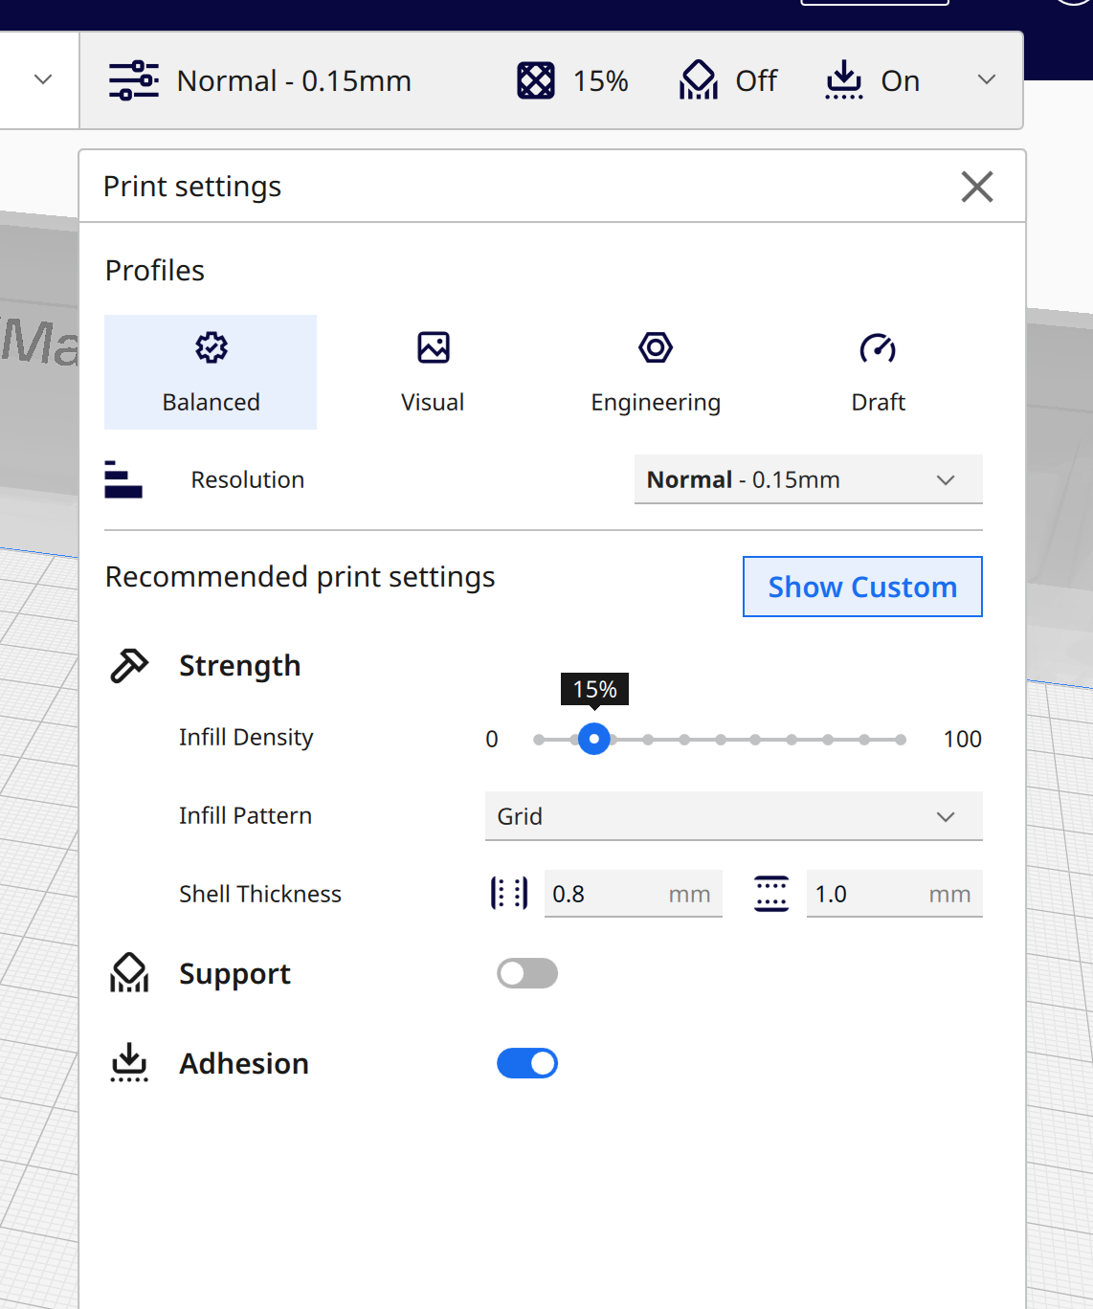Click the print settings sliders icon in header

pos(133,80)
